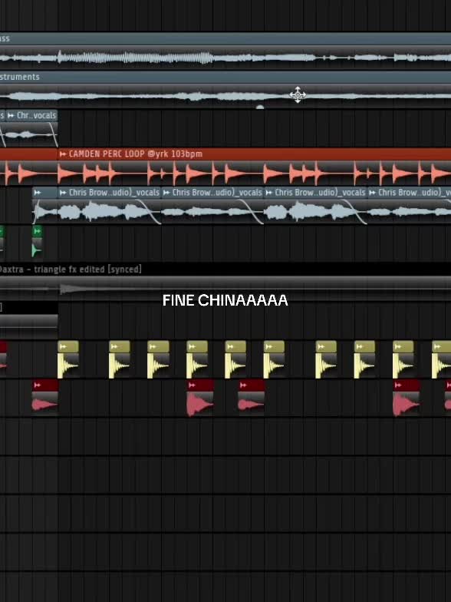Select the ass track header bar at top

coord(225,38)
